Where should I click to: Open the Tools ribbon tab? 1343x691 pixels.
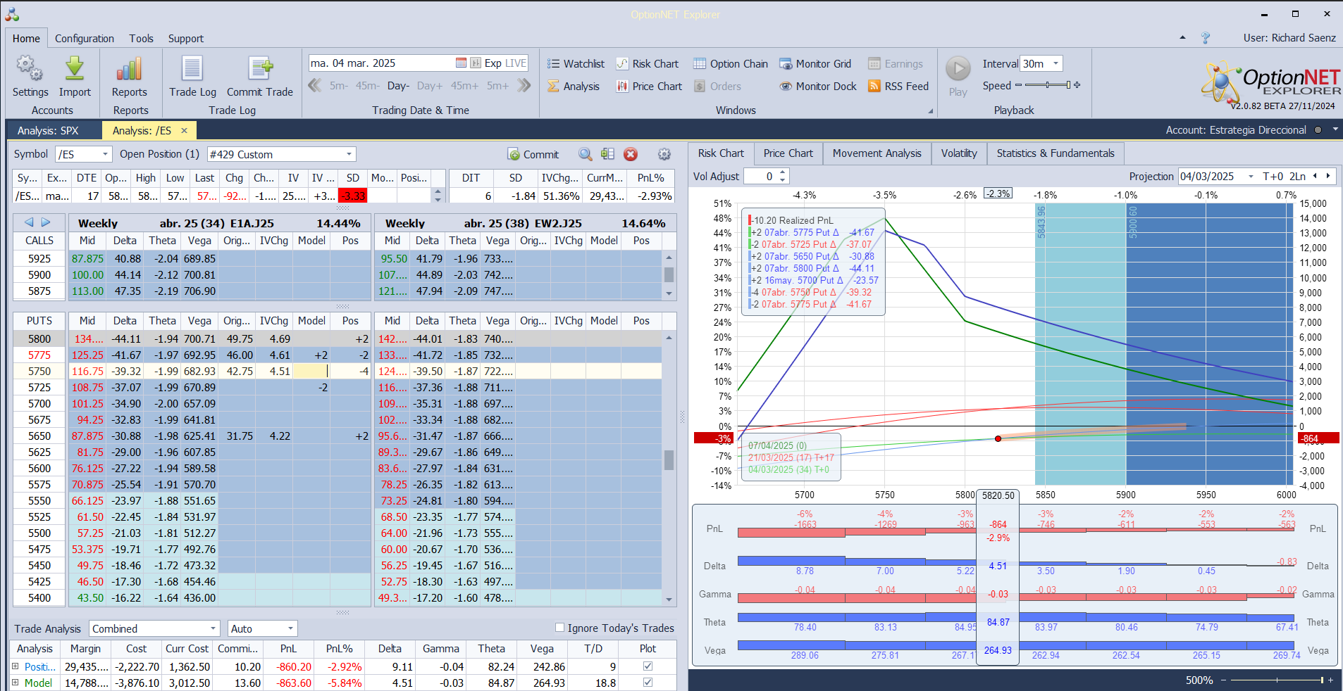tap(141, 39)
